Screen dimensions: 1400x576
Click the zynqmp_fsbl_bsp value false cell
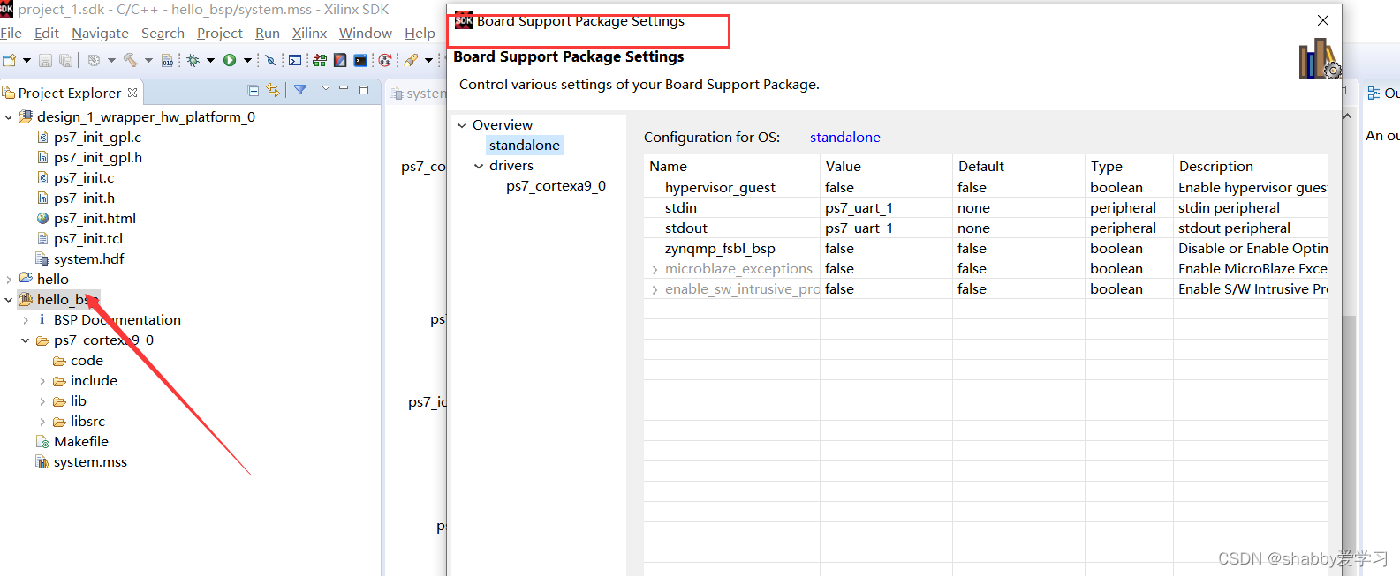[886, 248]
